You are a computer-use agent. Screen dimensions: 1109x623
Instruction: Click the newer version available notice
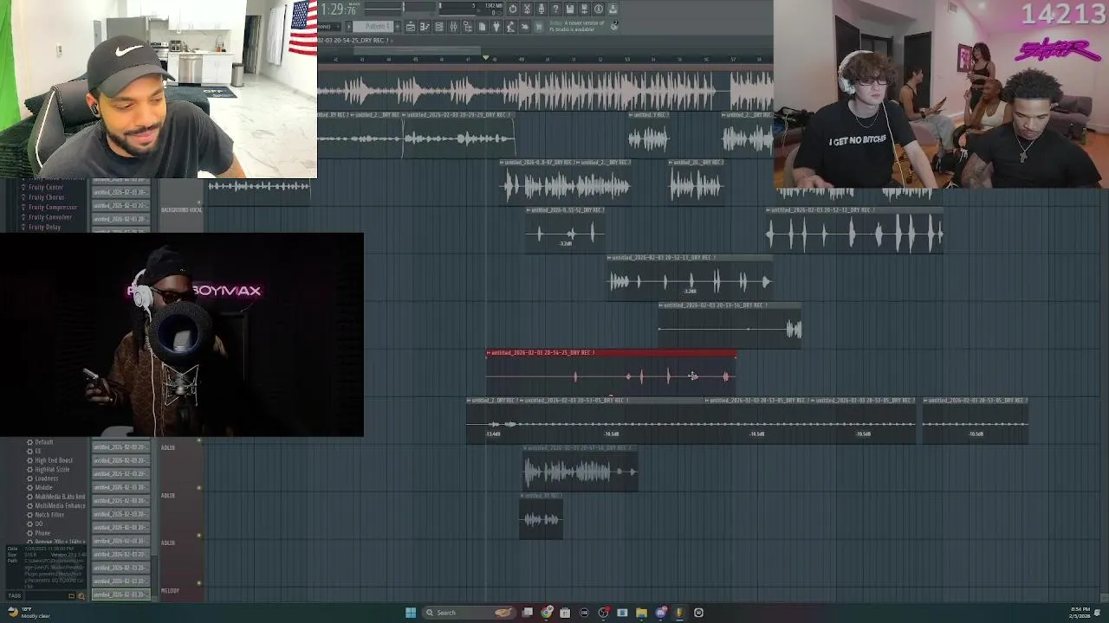(577, 27)
